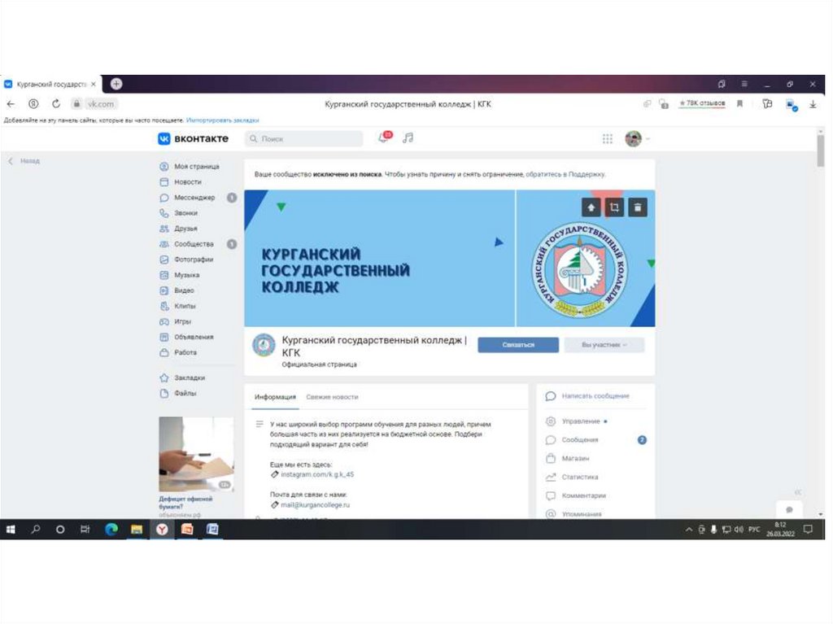
Task: Open Работа in left menu
Action: click(x=178, y=352)
